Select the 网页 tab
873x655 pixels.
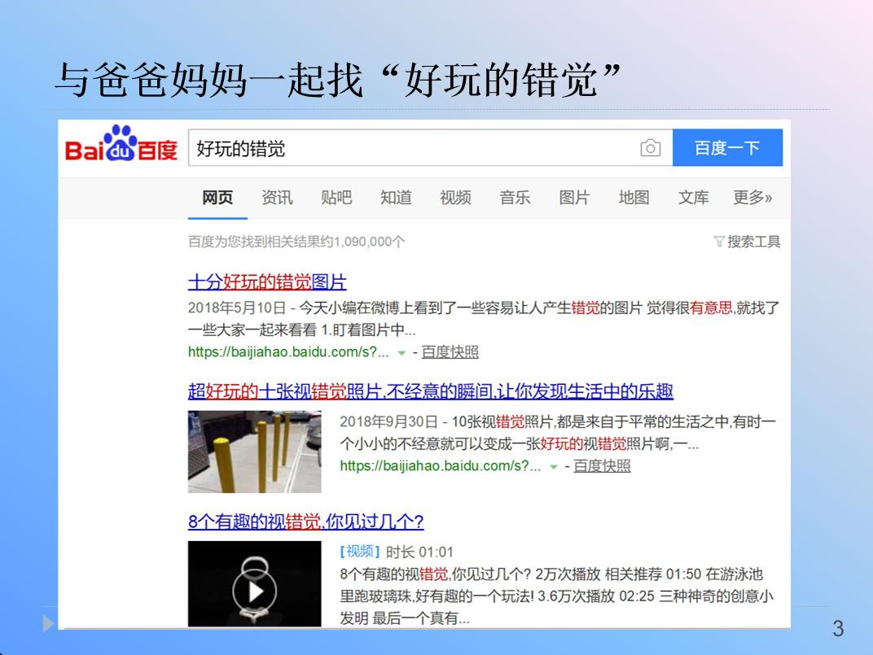pyautogui.click(x=217, y=198)
